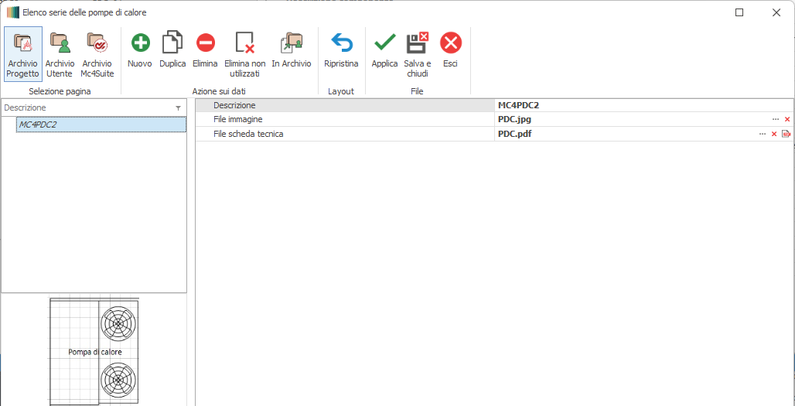Open the PDC.pdf technical sheet document
This screenshot has height=406, width=795.
pyautogui.click(x=786, y=134)
